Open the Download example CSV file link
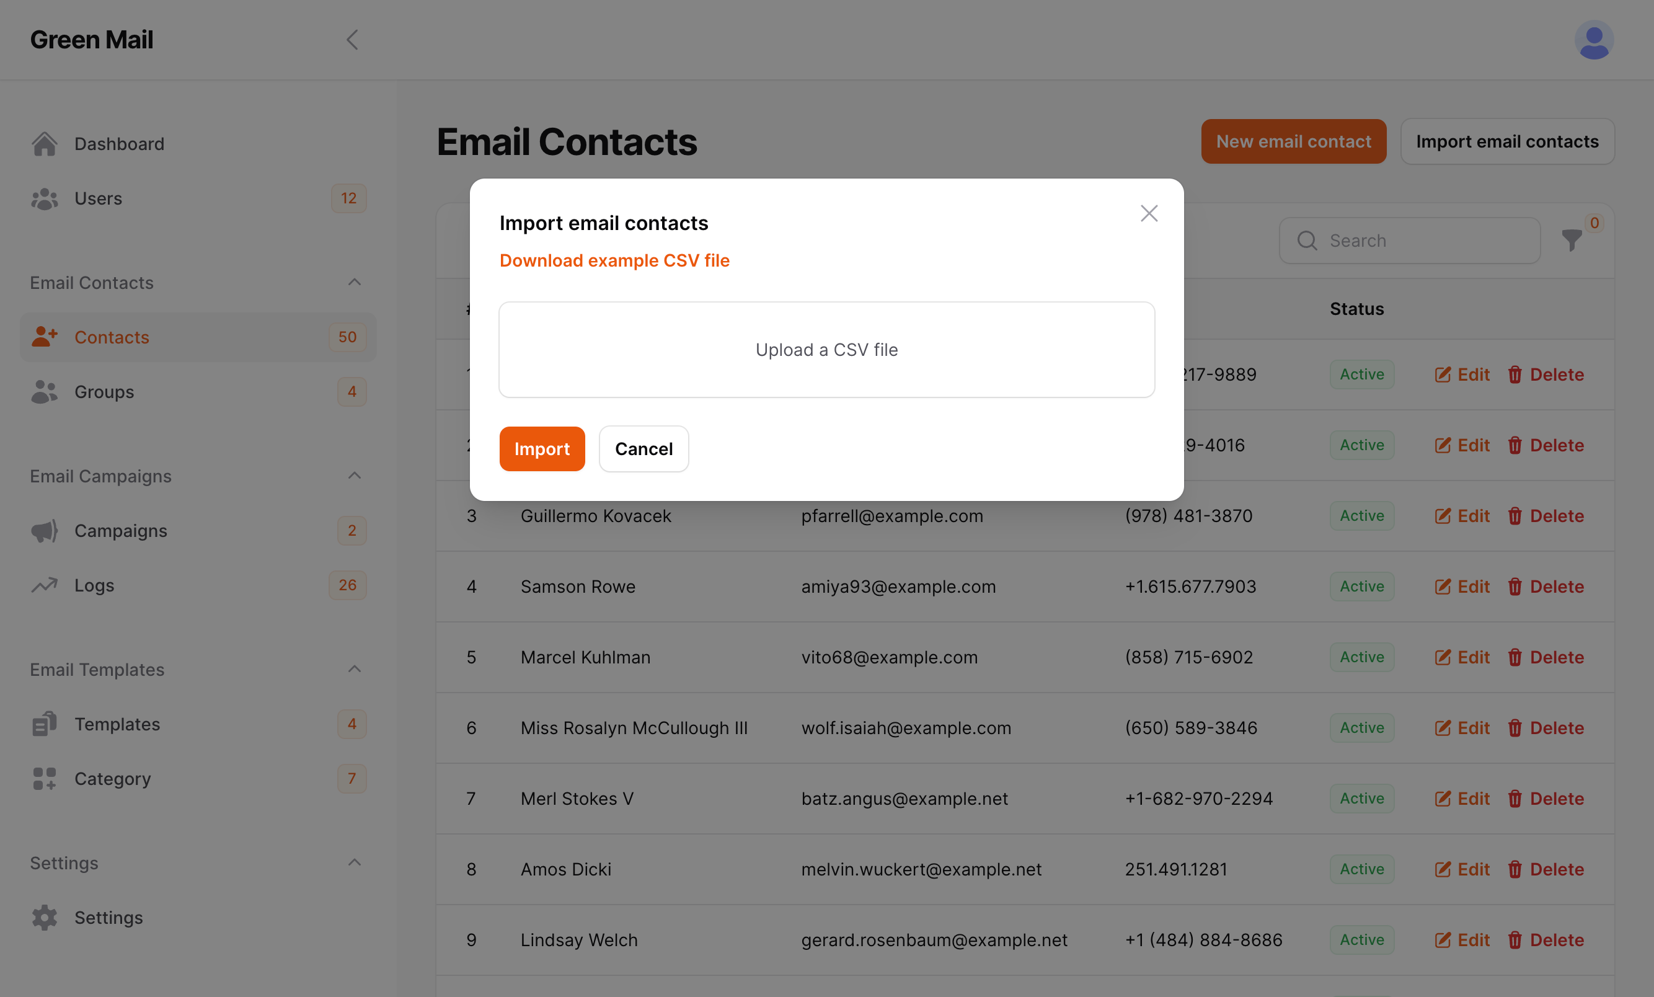 pos(614,260)
